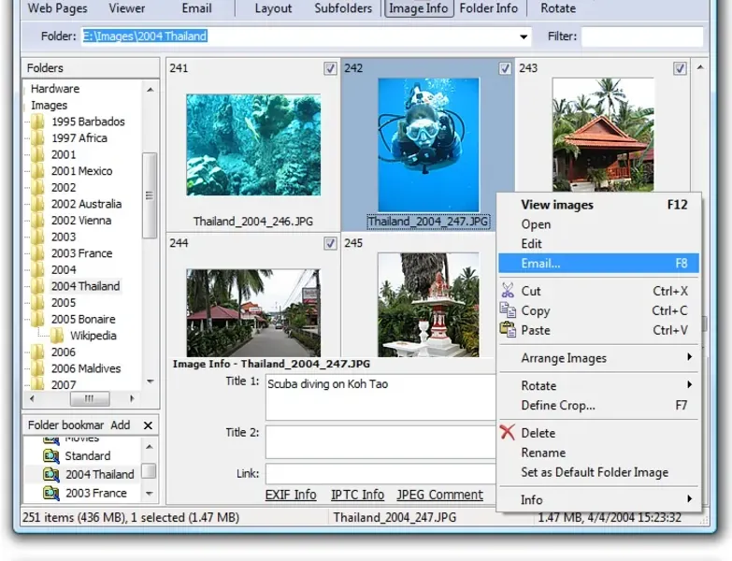Image resolution: width=732 pixels, height=561 pixels.
Task: Click the Paste clipboard icon in menu
Action: coord(508,330)
